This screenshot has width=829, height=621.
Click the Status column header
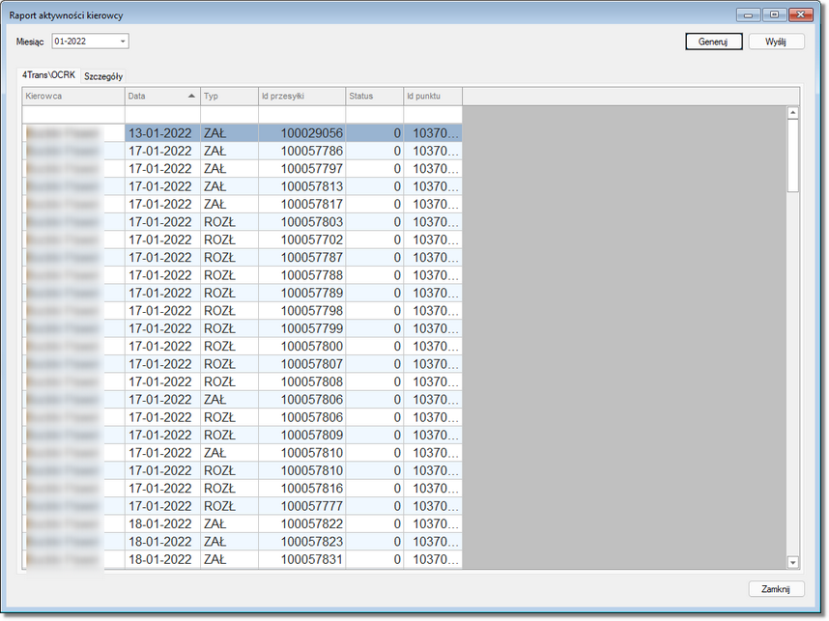click(x=374, y=97)
